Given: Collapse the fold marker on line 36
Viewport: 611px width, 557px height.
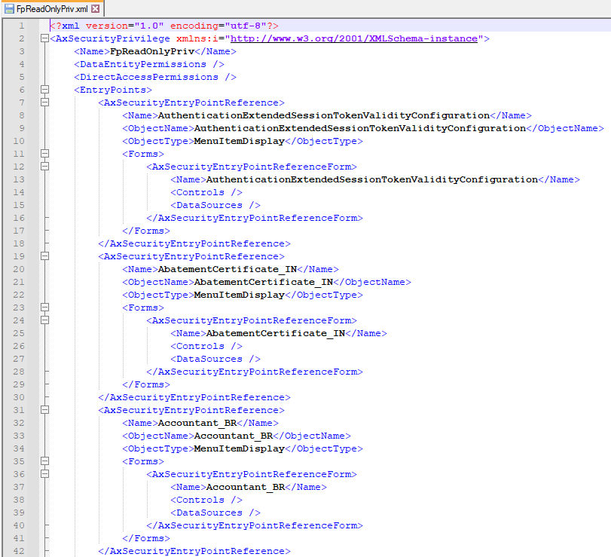Looking at the screenshot, I should click(44, 474).
